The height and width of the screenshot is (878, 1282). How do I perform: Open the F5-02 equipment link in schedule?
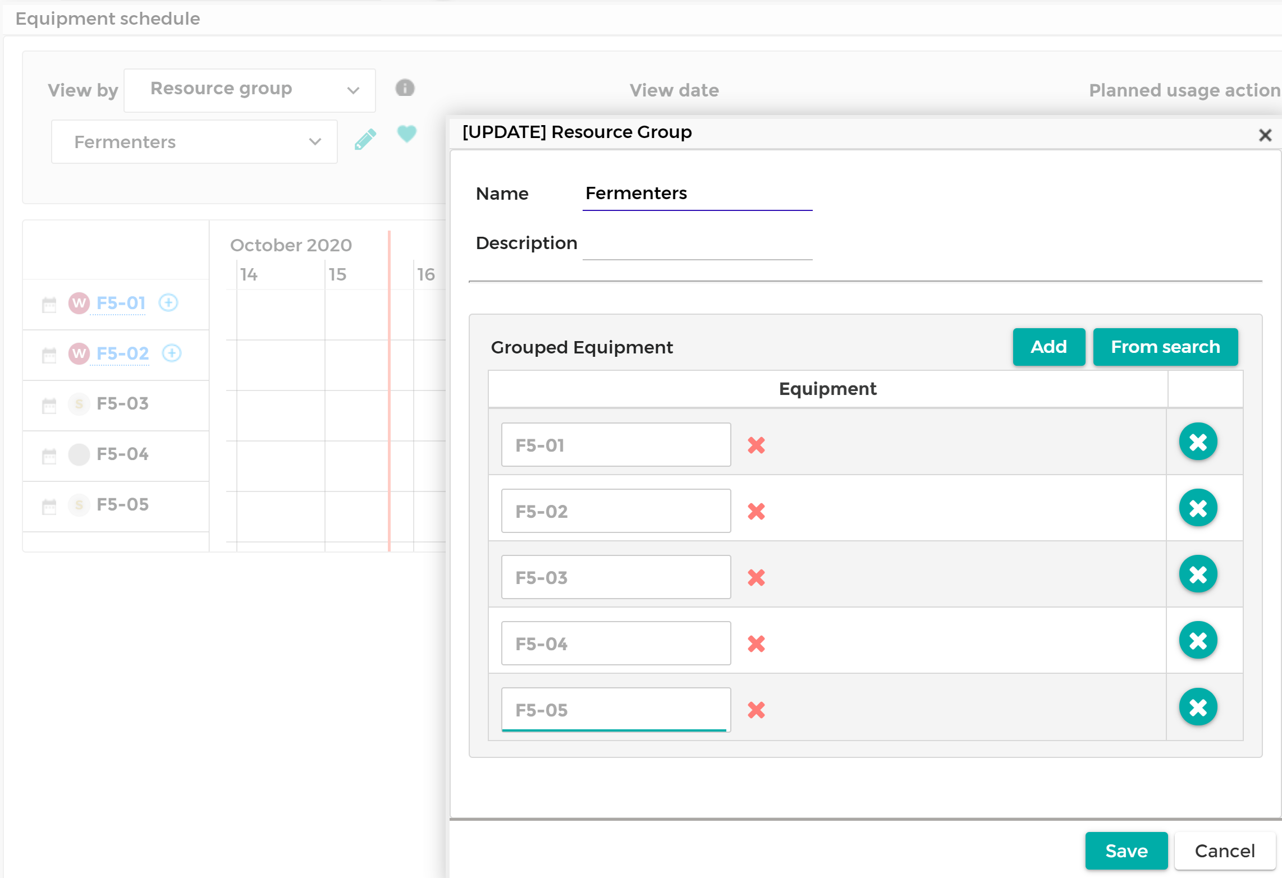pos(122,353)
